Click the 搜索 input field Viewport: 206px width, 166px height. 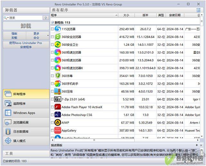(26, 18)
